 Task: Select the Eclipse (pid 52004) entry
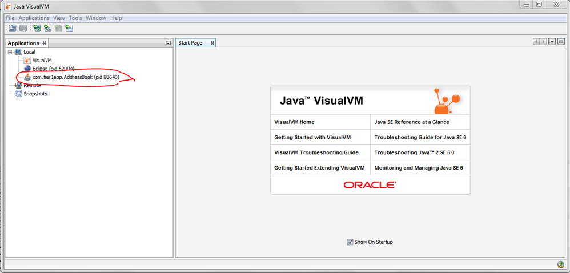coord(53,69)
